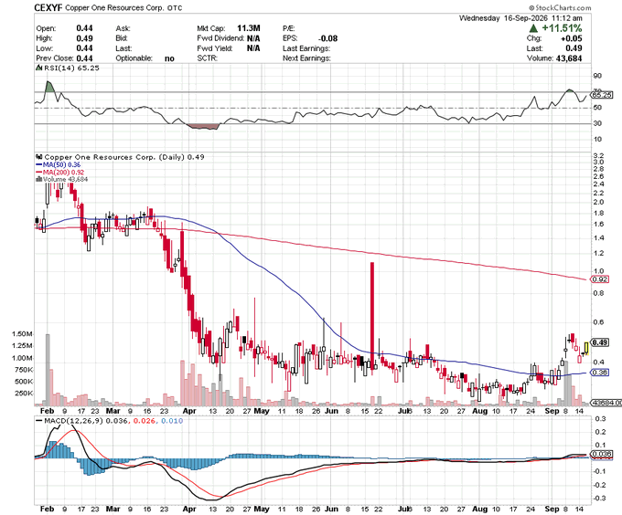Click the SCTR label
This screenshot has width=622, height=515.
[208, 58]
